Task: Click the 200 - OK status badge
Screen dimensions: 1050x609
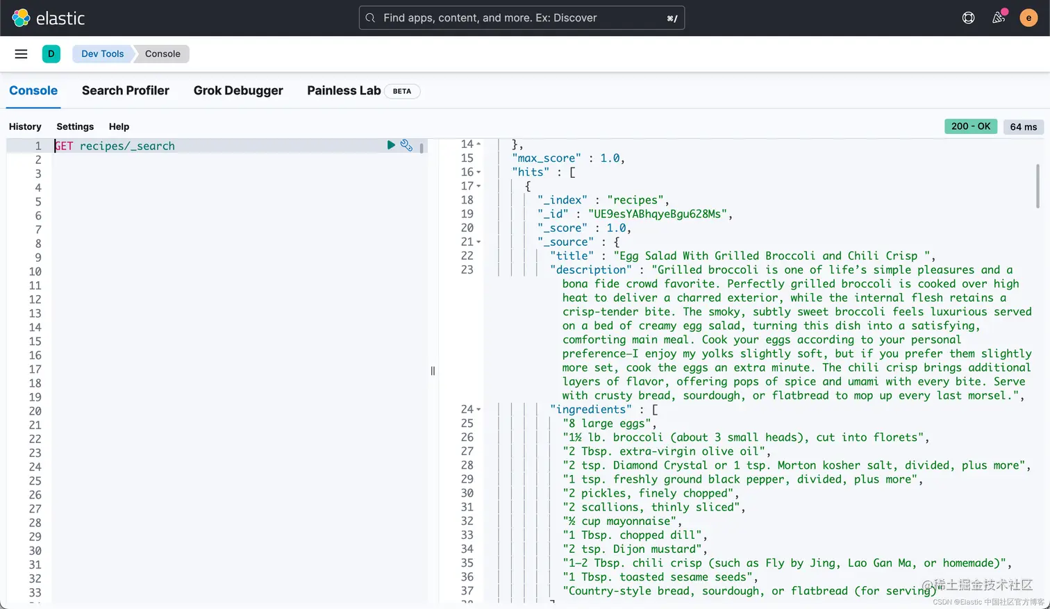Action: [x=971, y=126]
